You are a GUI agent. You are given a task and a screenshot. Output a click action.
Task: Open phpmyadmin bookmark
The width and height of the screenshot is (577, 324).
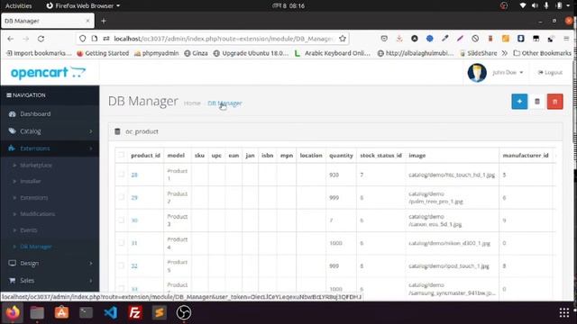click(156, 53)
